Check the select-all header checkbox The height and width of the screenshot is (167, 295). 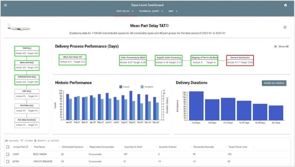pyautogui.click(x=8, y=147)
